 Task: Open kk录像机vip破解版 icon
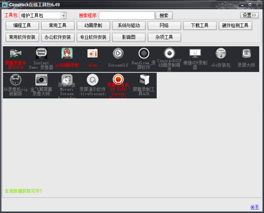pyautogui.click(x=16, y=80)
